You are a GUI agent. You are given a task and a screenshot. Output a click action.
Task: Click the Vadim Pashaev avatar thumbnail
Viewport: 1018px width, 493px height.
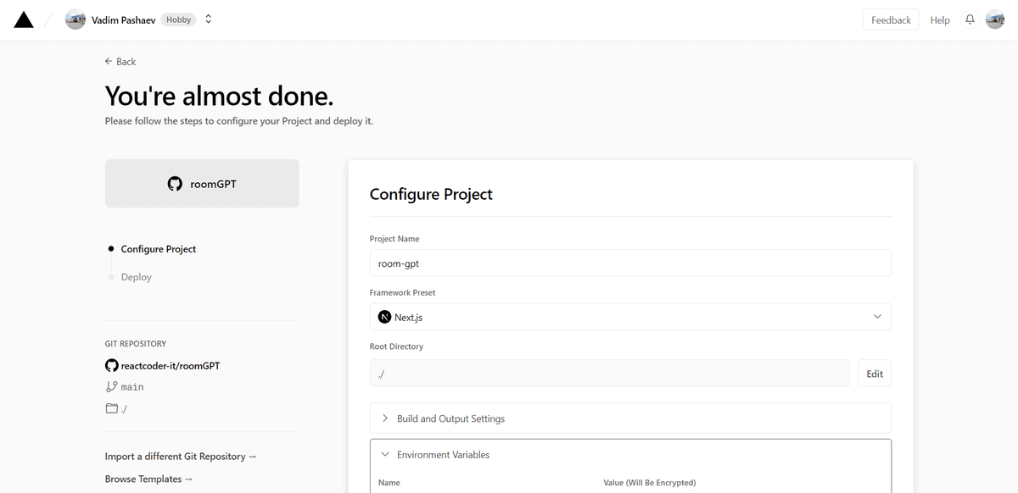(76, 20)
